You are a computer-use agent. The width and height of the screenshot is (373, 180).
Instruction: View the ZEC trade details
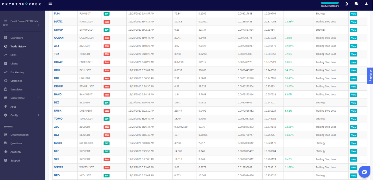pyautogui.click(x=354, y=127)
